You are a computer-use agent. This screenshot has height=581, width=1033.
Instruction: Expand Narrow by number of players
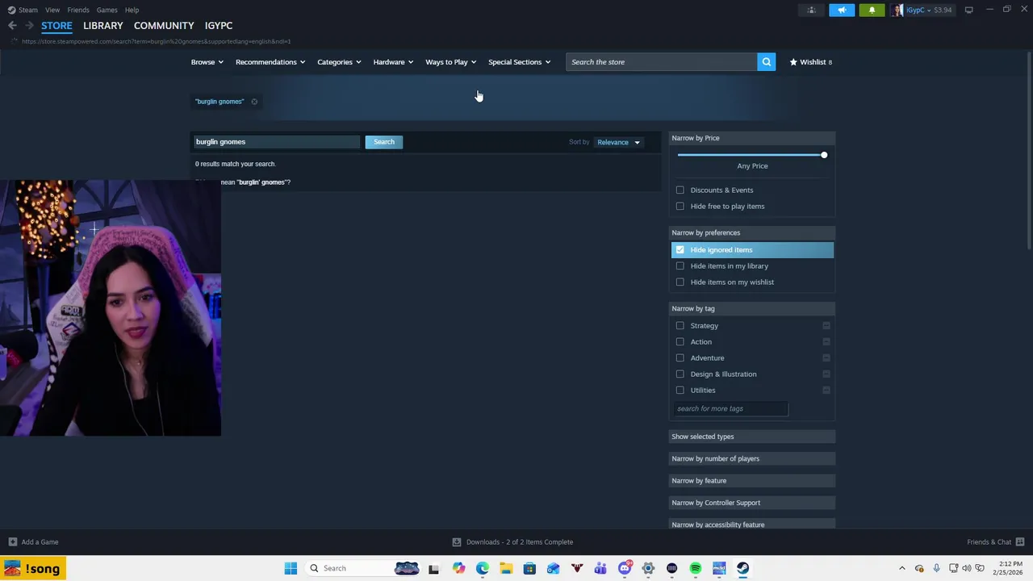pyautogui.click(x=753, y=458)
